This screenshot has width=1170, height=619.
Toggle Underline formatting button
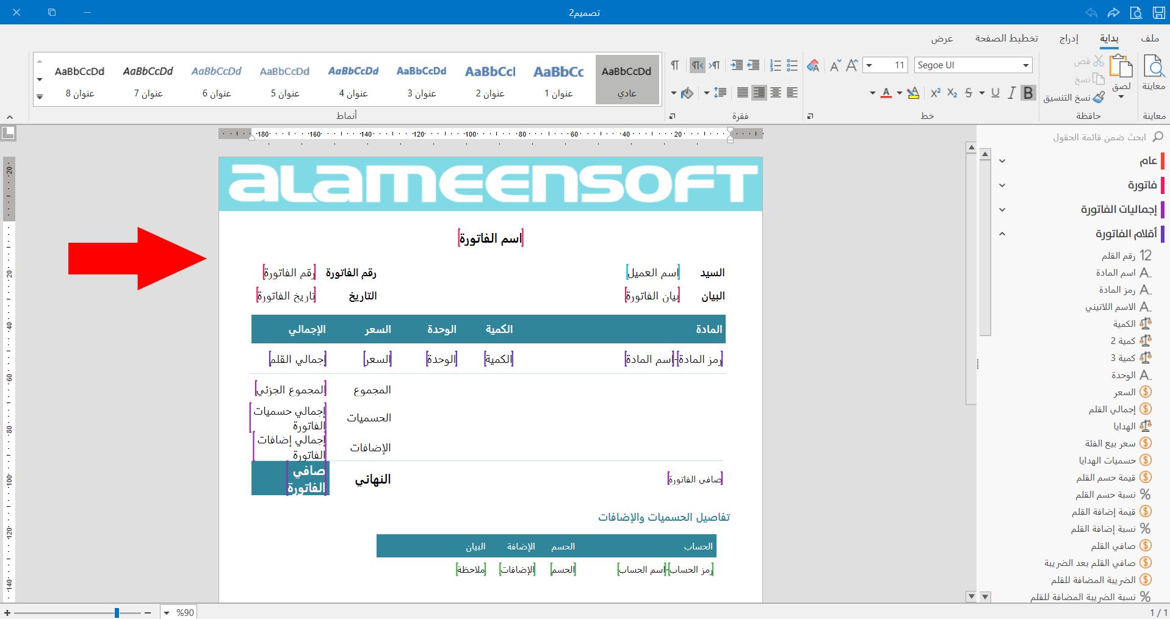click(x=995, y=93)
